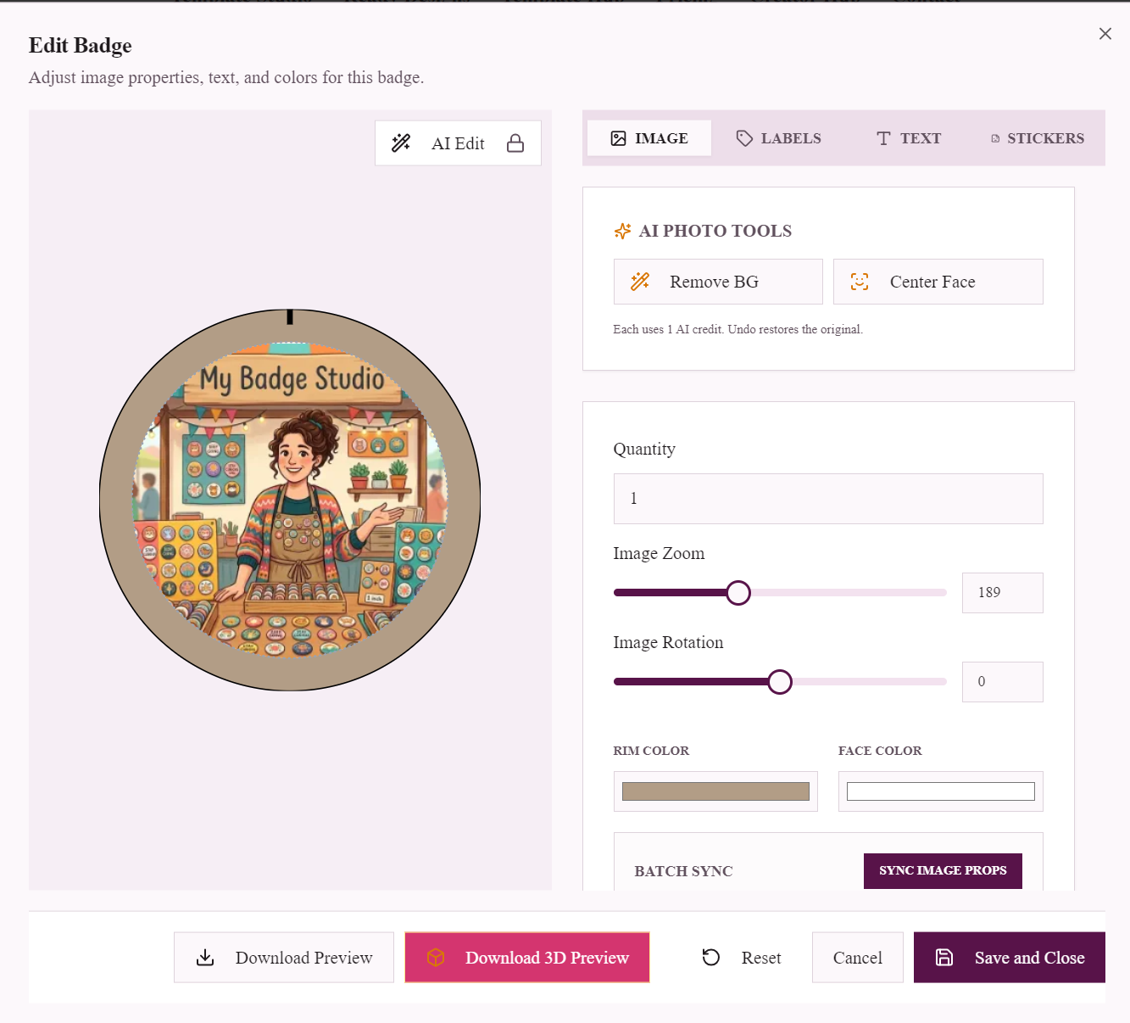Open the TEXT tab
Image resolution: width=1130 pixels, height=1023 pixels.
[908, 138]
